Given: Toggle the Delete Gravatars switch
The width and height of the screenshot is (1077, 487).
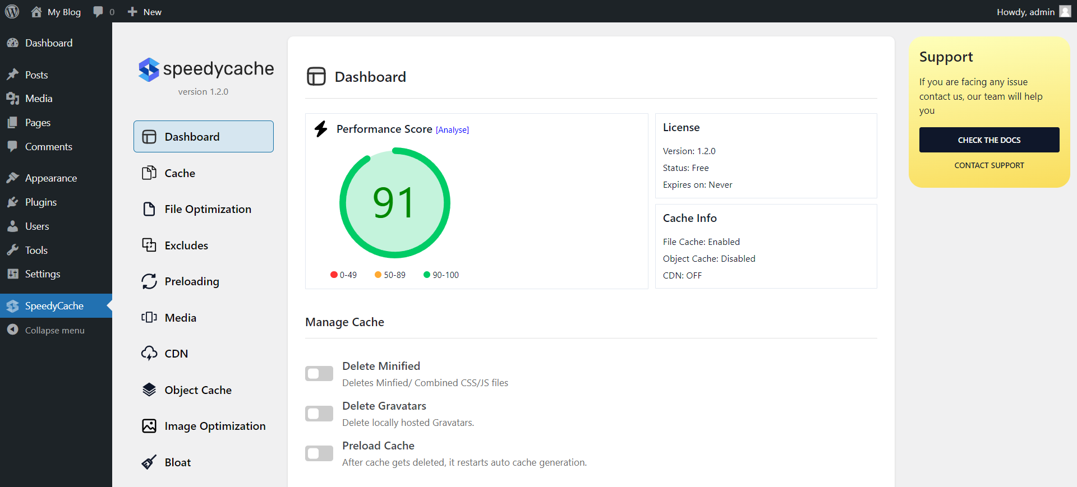Looking at the screenshot, I should pos(319,414).
